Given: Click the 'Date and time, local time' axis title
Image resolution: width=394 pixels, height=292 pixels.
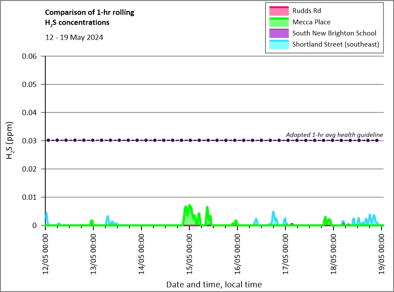Looking at the screenshot, I should click(x=214, y=285).
